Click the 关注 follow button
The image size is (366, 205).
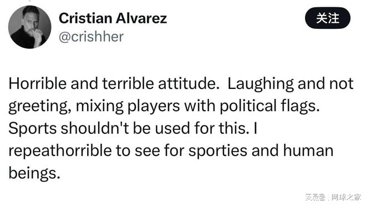(328, 18)
